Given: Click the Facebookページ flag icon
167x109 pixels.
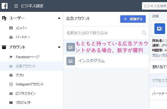Looking at the screenshot, I should point(11,57).
